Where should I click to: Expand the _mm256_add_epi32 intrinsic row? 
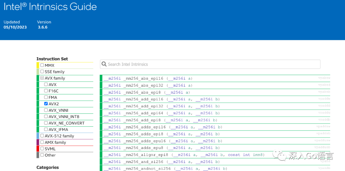point(215,106)
